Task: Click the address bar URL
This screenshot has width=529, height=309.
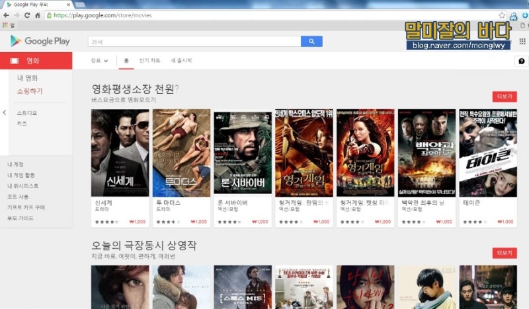Action: tap(102, 15)
